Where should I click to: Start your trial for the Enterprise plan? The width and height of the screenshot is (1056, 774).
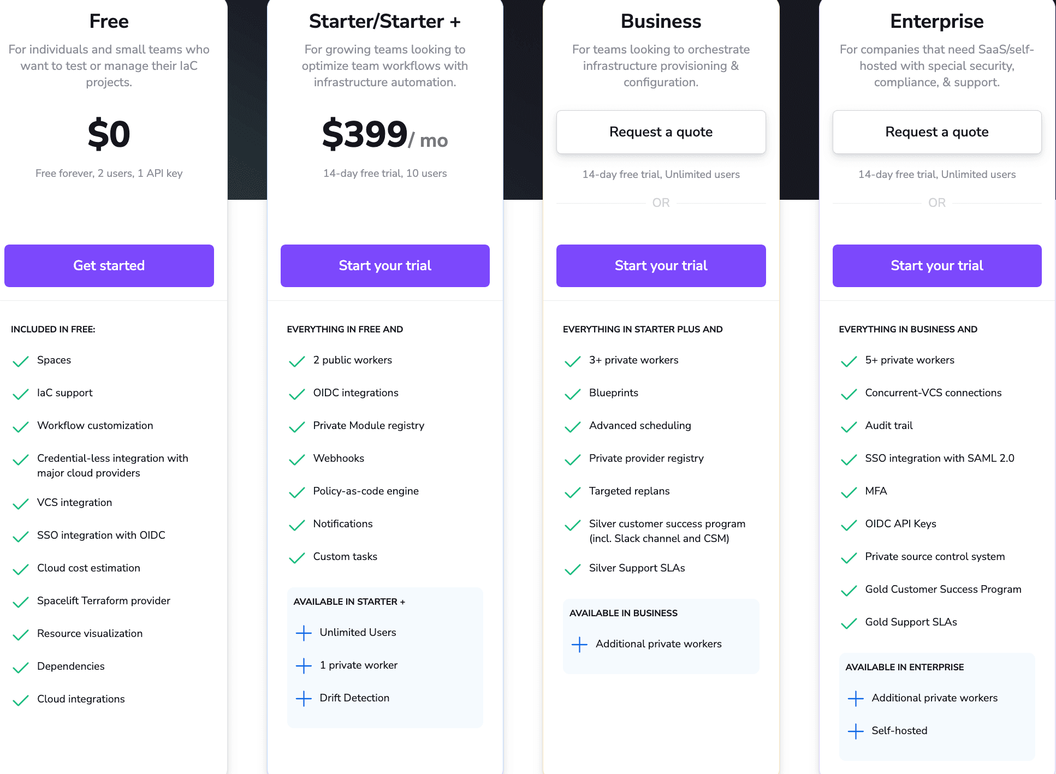pos(937,266)
